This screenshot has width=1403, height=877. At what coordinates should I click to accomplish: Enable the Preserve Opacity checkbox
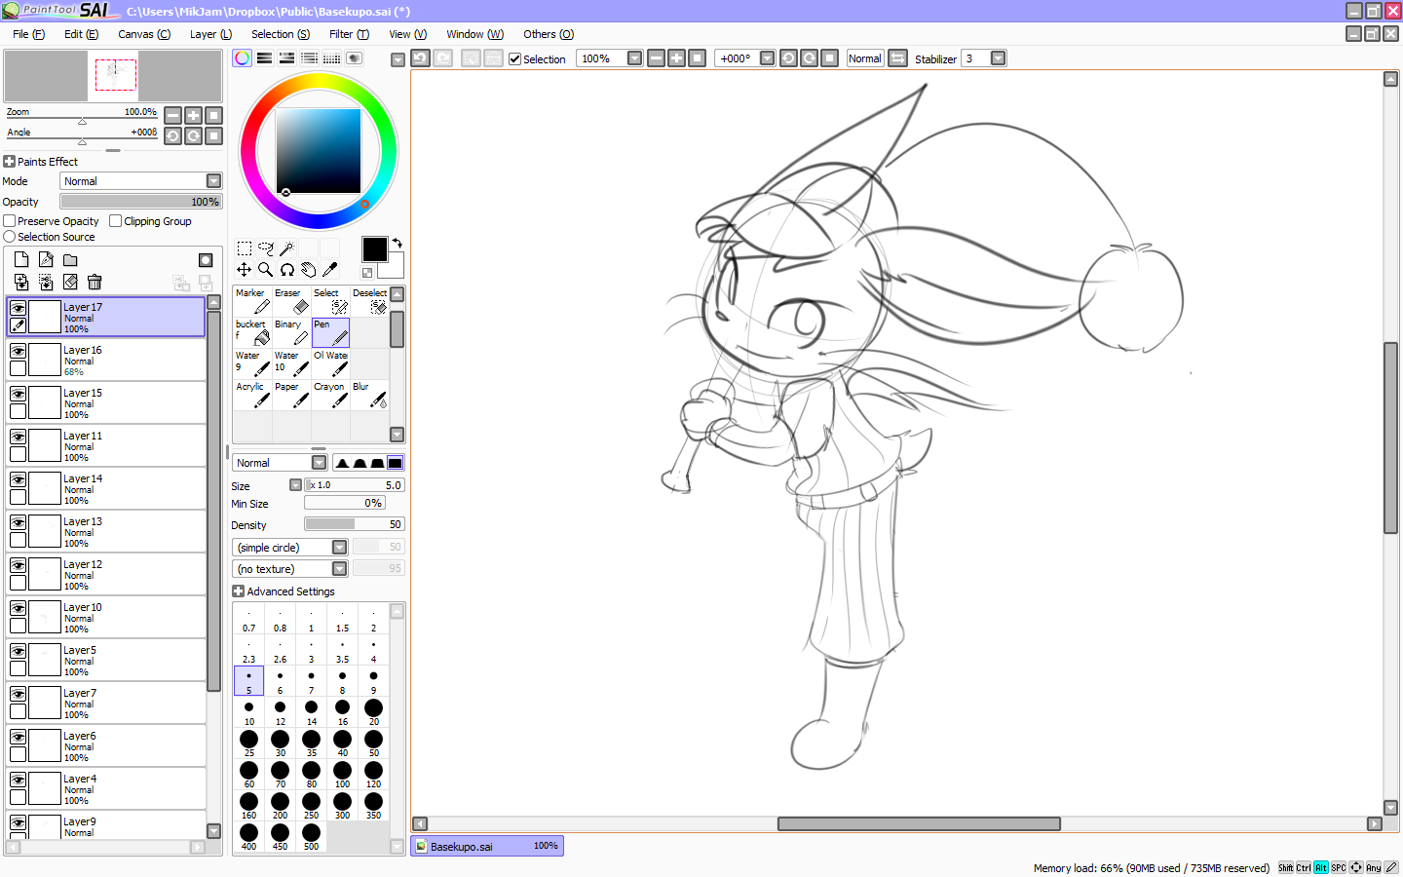tap(10, 221)
